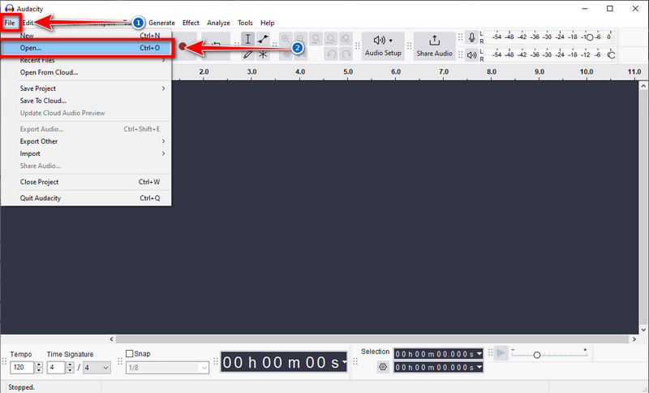Click the Zoom Toggle icon
The height and width of the screenshot is (393, 649).
point(346,39)
